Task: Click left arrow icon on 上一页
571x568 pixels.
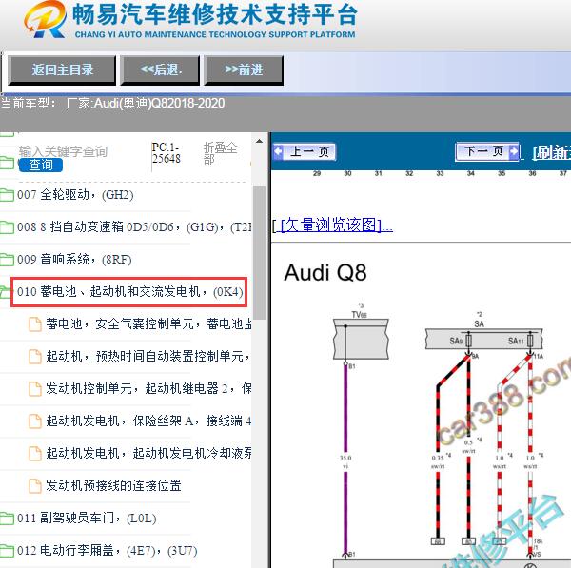Action: pos(278,151)
